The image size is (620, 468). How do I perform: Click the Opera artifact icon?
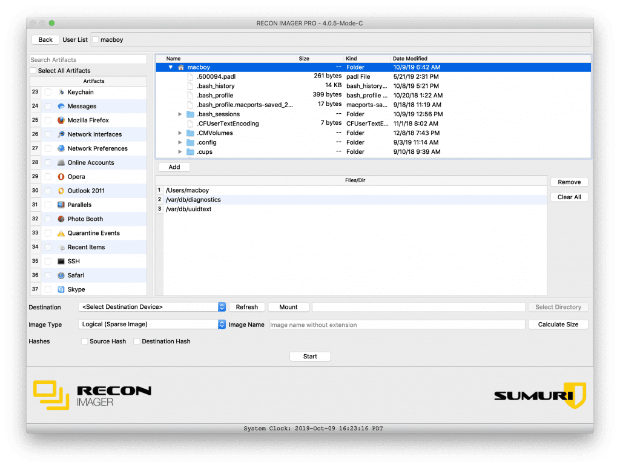61,177
